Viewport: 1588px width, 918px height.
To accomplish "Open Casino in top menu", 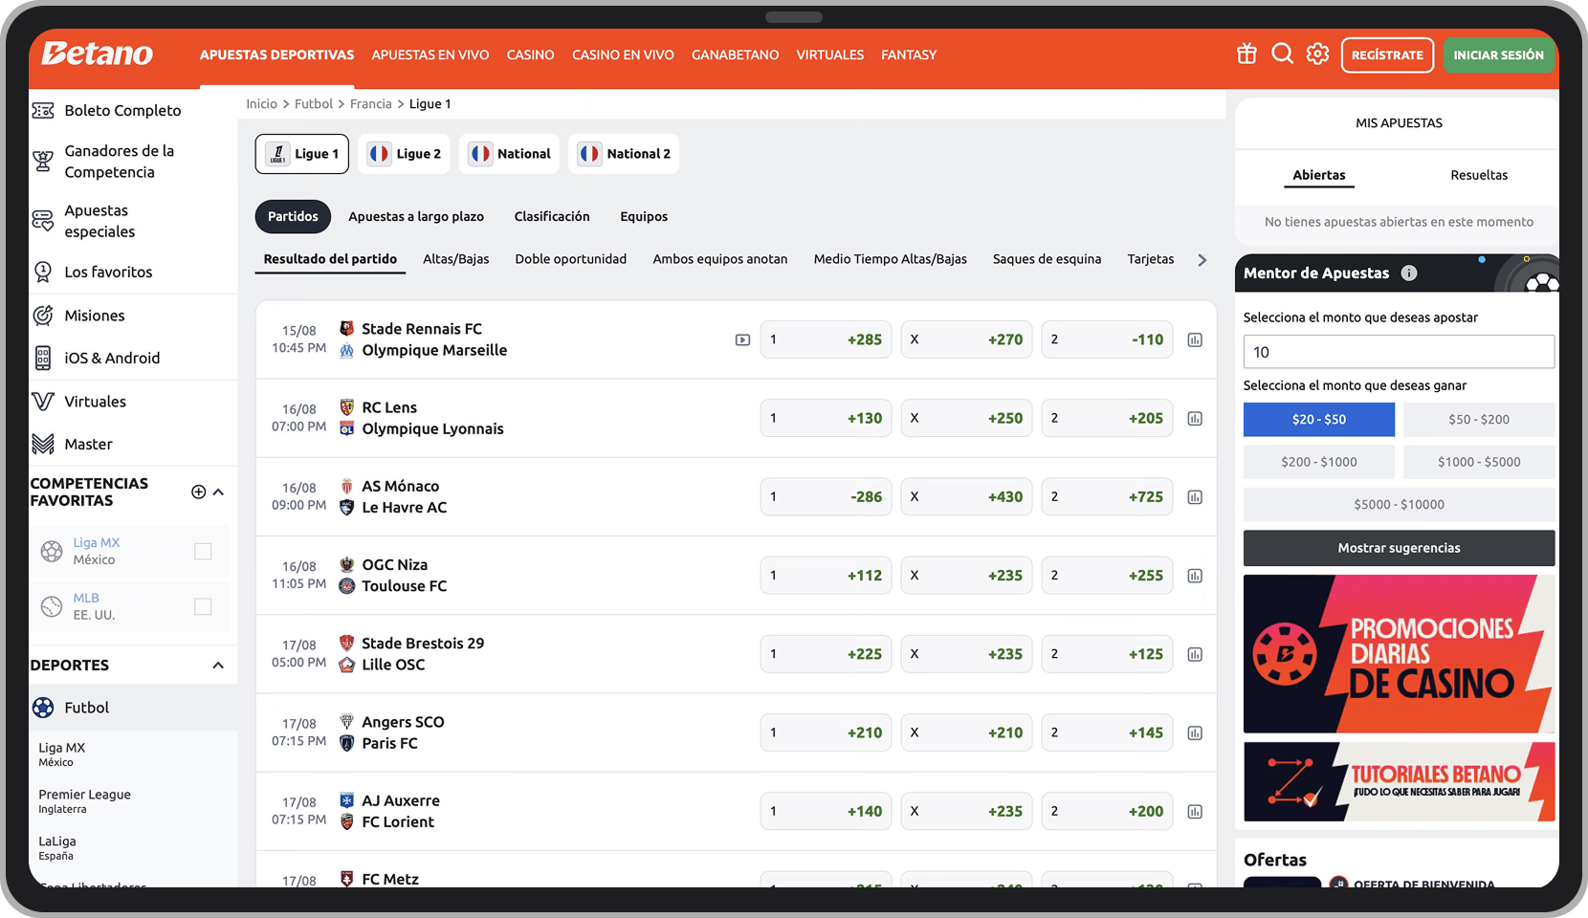I will [x=531, y=55].
